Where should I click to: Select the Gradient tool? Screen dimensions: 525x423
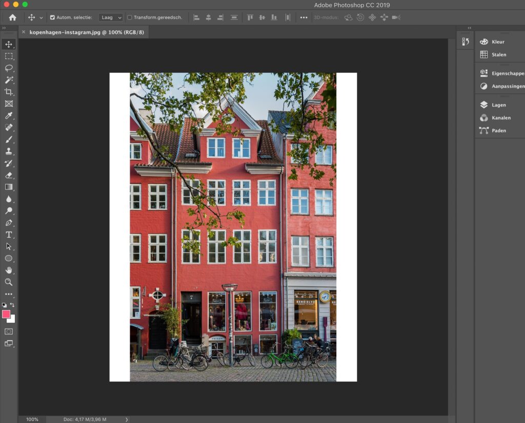tap(8, 186)
